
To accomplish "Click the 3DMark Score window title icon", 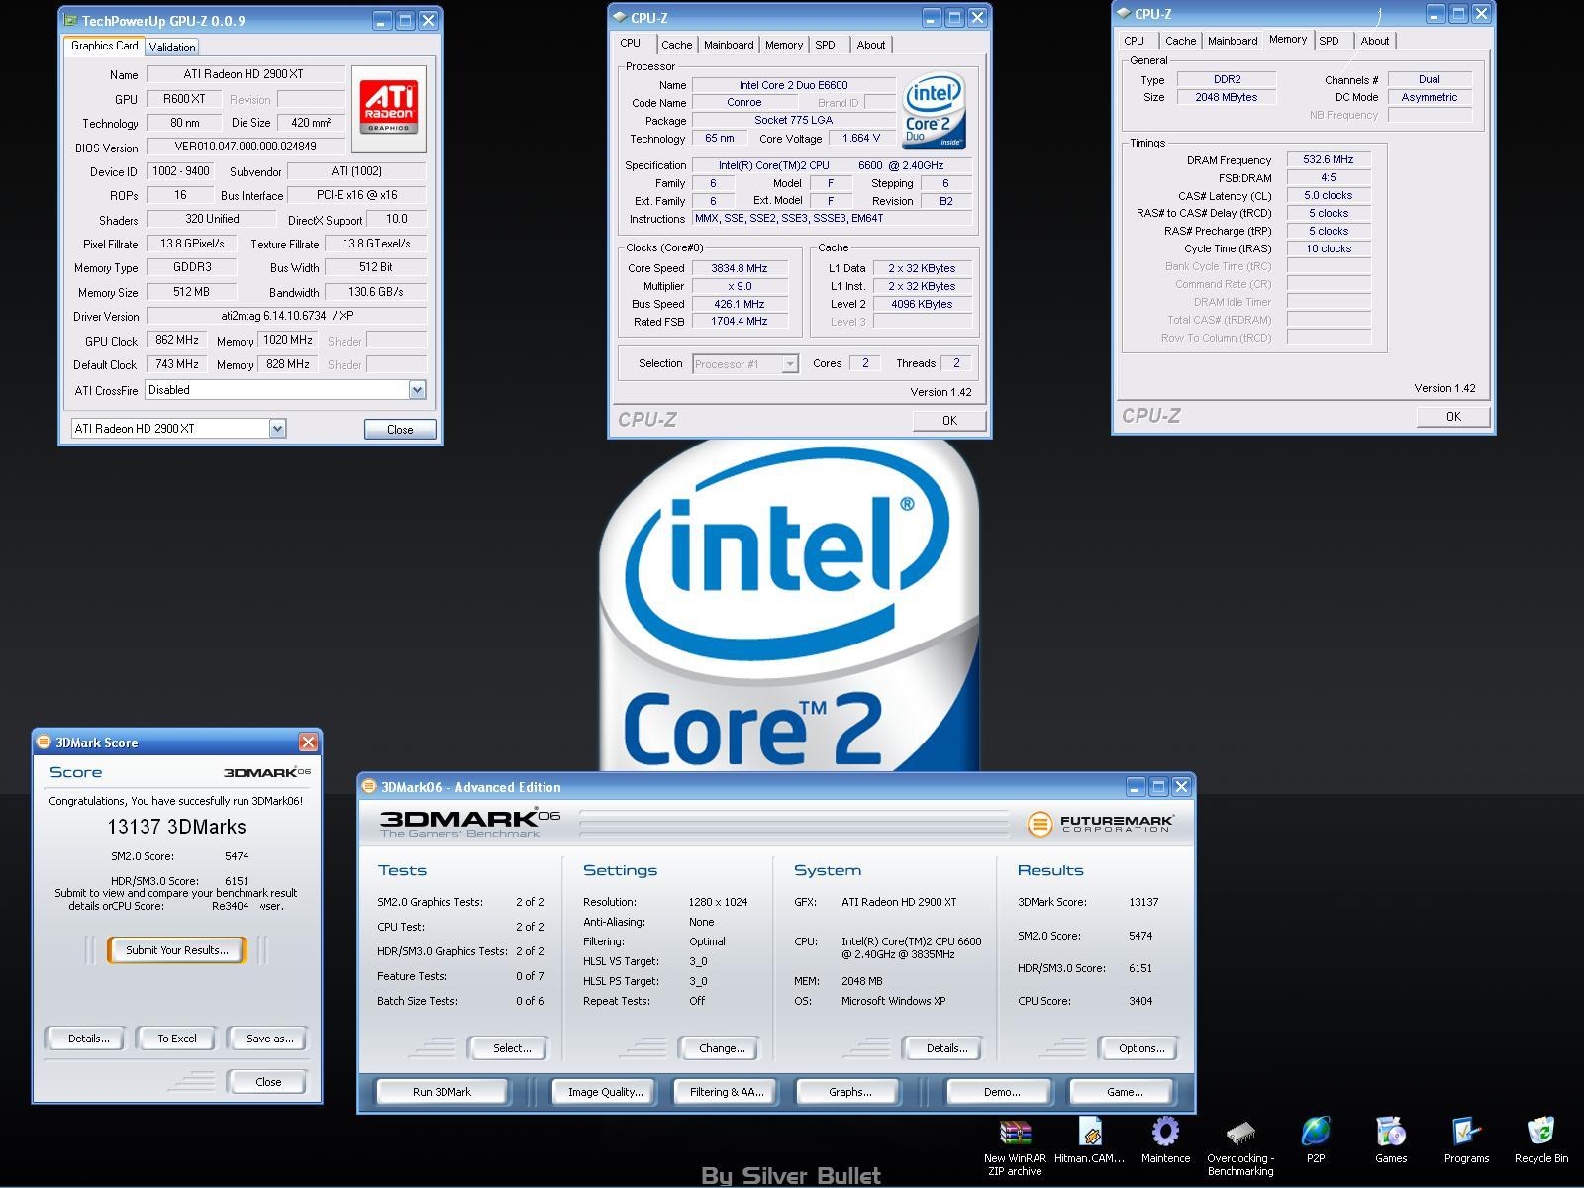I will click(x=44, y=742).
